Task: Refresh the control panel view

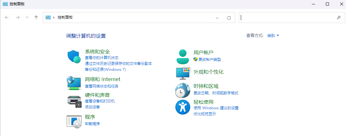Action: pyautogui.click(x=229, y=18)
